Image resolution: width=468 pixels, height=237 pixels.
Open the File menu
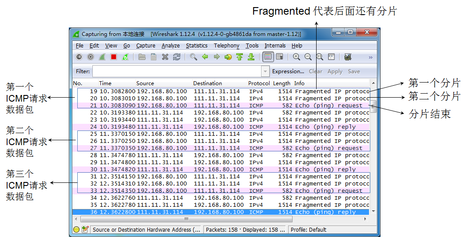79,46
